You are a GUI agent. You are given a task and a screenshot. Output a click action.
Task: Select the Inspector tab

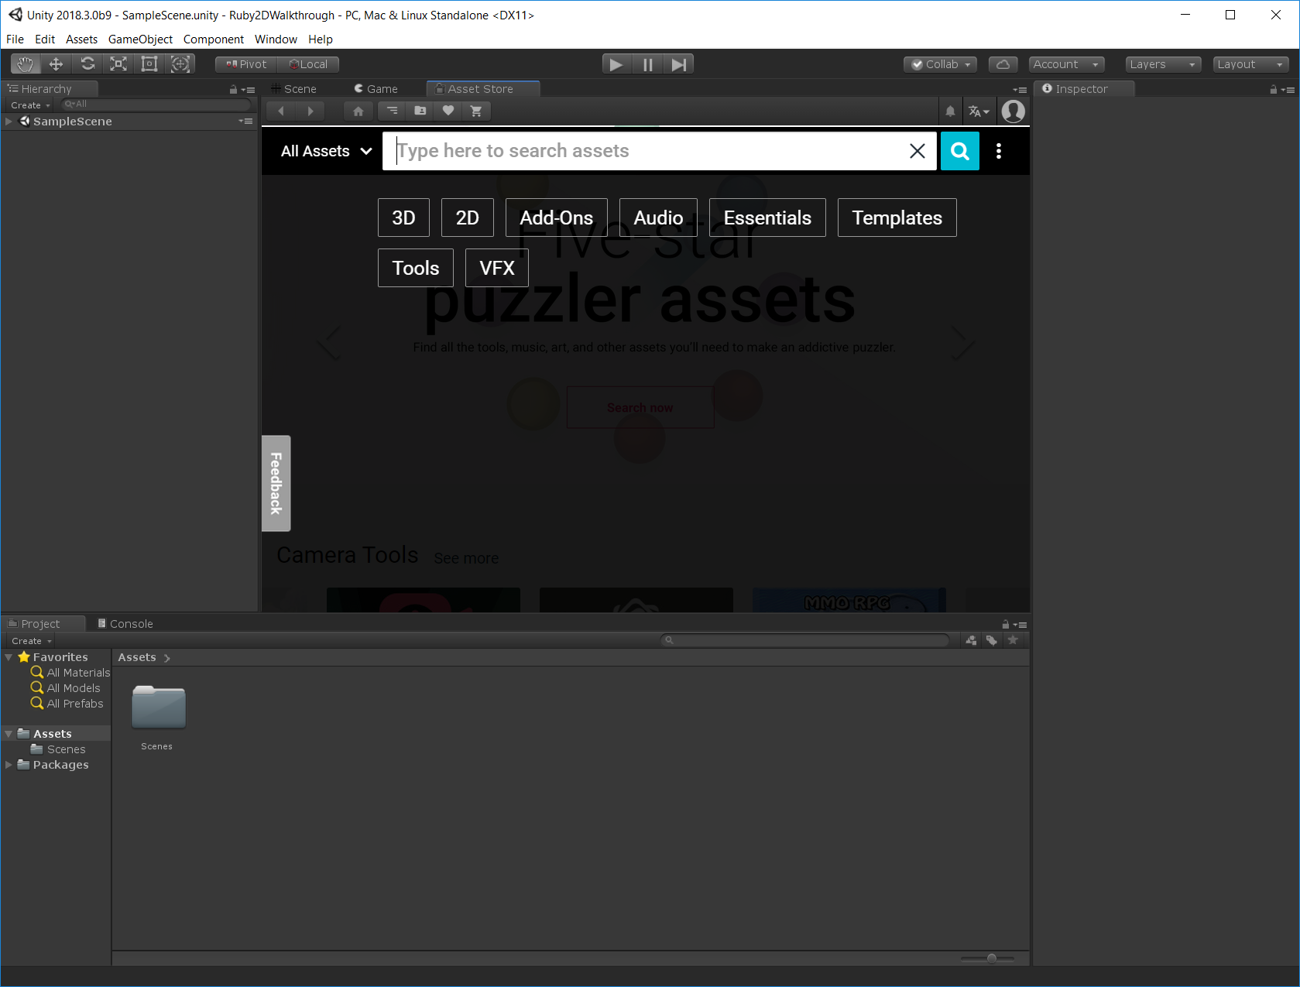tap(1082, 89)
